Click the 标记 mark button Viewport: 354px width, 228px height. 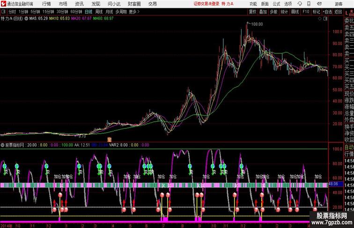pos(316,12)
